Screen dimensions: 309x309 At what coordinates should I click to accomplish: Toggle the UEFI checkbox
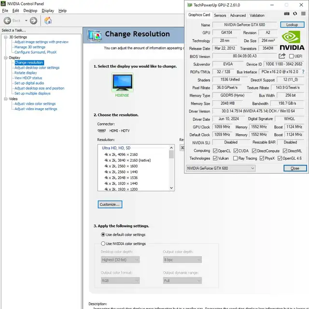pos(291,56)
